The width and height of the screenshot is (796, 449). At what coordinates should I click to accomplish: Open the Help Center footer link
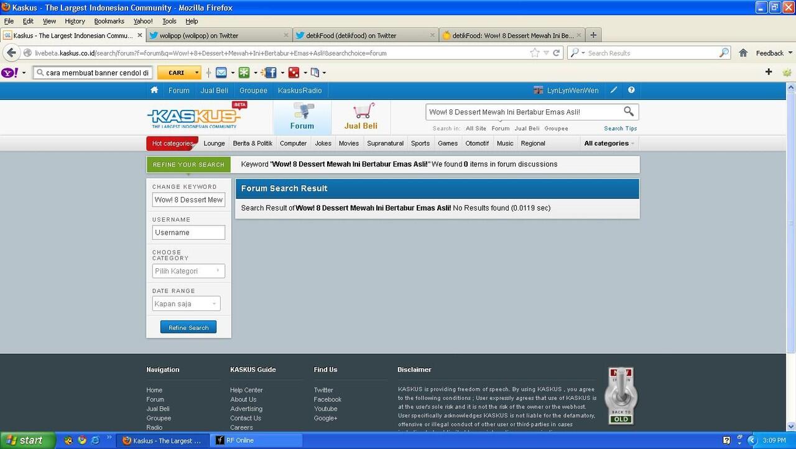[x=246, y=390]
